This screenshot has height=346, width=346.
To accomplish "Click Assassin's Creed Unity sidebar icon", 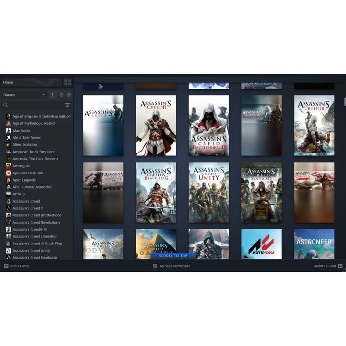I will (x=9, y=251).
